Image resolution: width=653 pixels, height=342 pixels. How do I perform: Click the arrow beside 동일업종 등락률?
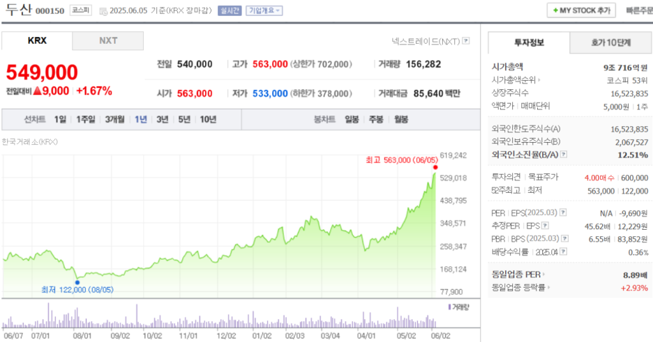(548, 287)
